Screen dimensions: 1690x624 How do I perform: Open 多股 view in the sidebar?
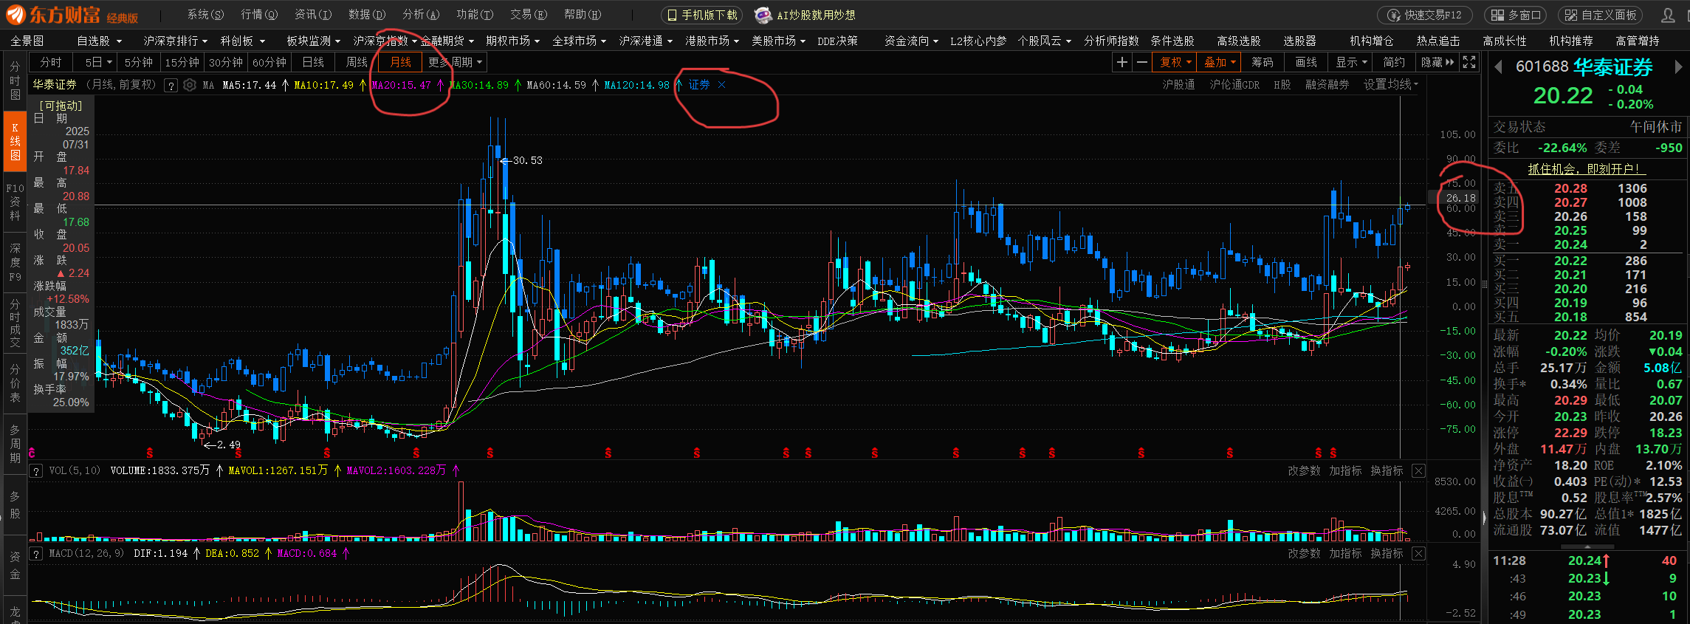pyautogui.click(x=15, y=504)
